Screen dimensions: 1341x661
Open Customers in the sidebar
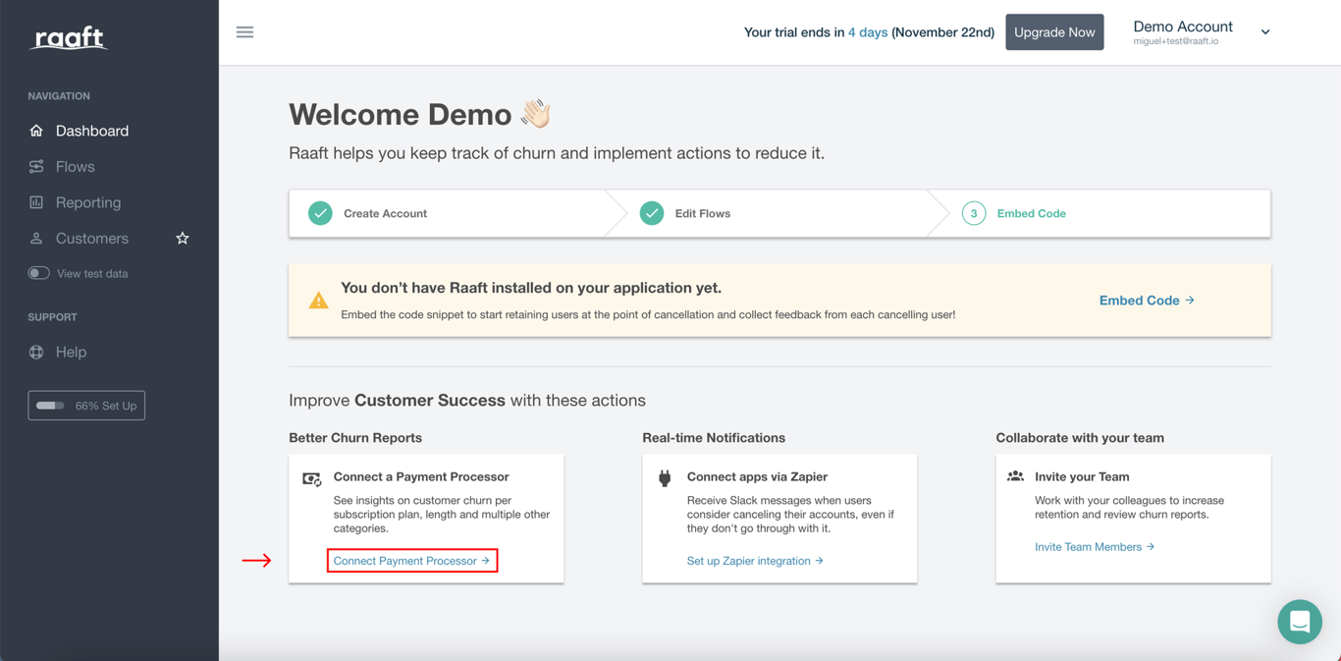[92, 239]
